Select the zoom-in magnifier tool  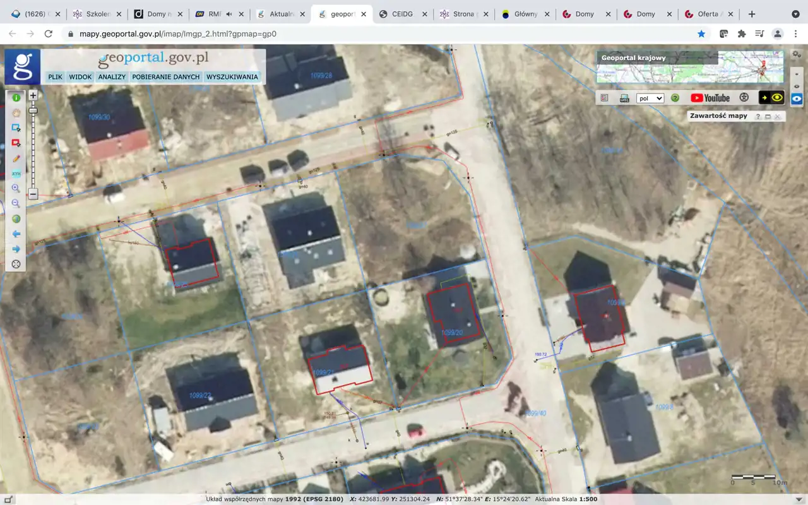pos(16,188)
